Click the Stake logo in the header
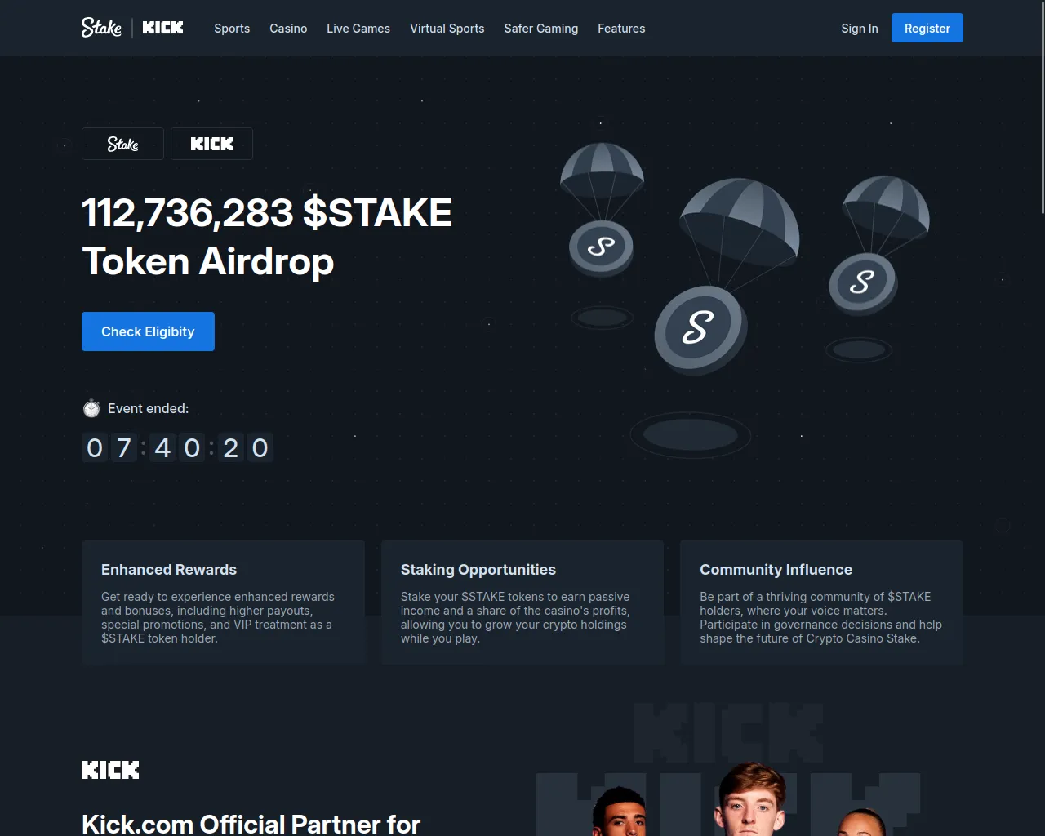The height and width of the screenshot is (836, 1045). point(101,28)
